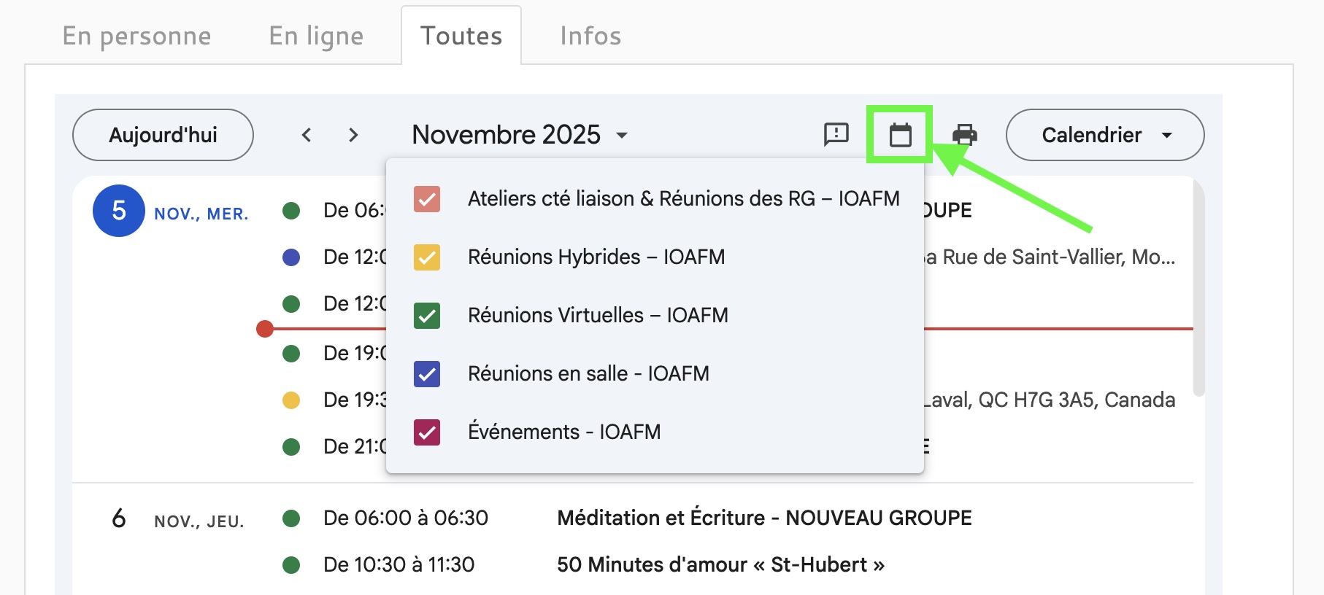Click the calendar list icon in toolbar
The image size is (1324, 595).
coord(900,135)
